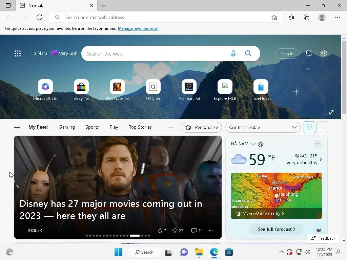The image size is (347, 260).
Task: Open the taskbar Search box
Action: pos(144,252)
